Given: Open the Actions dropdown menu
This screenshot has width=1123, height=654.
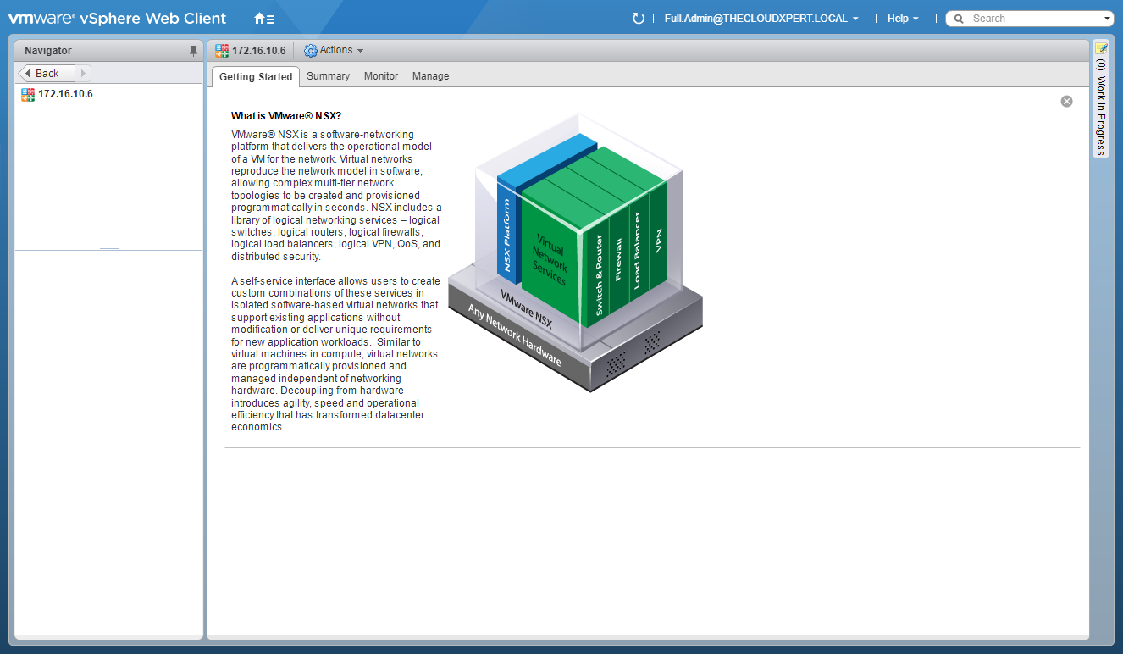Looking at the screenshot, I should tap(334, 51).
